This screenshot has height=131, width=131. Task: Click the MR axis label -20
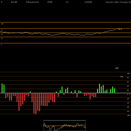pyautogui.click(x=128, y=99)
